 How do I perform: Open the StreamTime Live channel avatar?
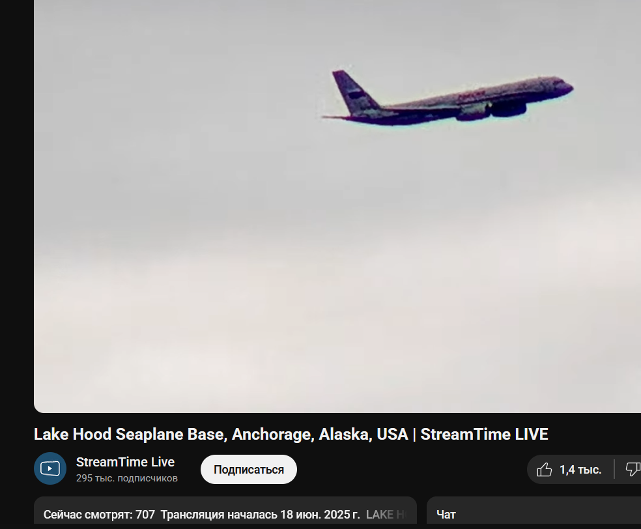pos(50,468)
